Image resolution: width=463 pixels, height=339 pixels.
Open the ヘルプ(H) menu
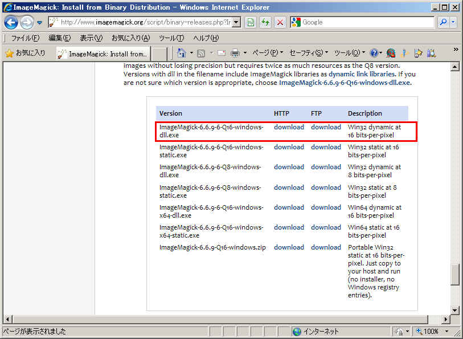206,38
